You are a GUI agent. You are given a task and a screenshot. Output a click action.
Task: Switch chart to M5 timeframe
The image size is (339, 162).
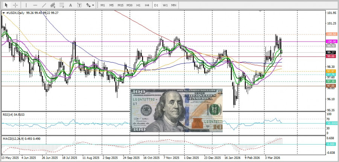click(x=111, y=5)
